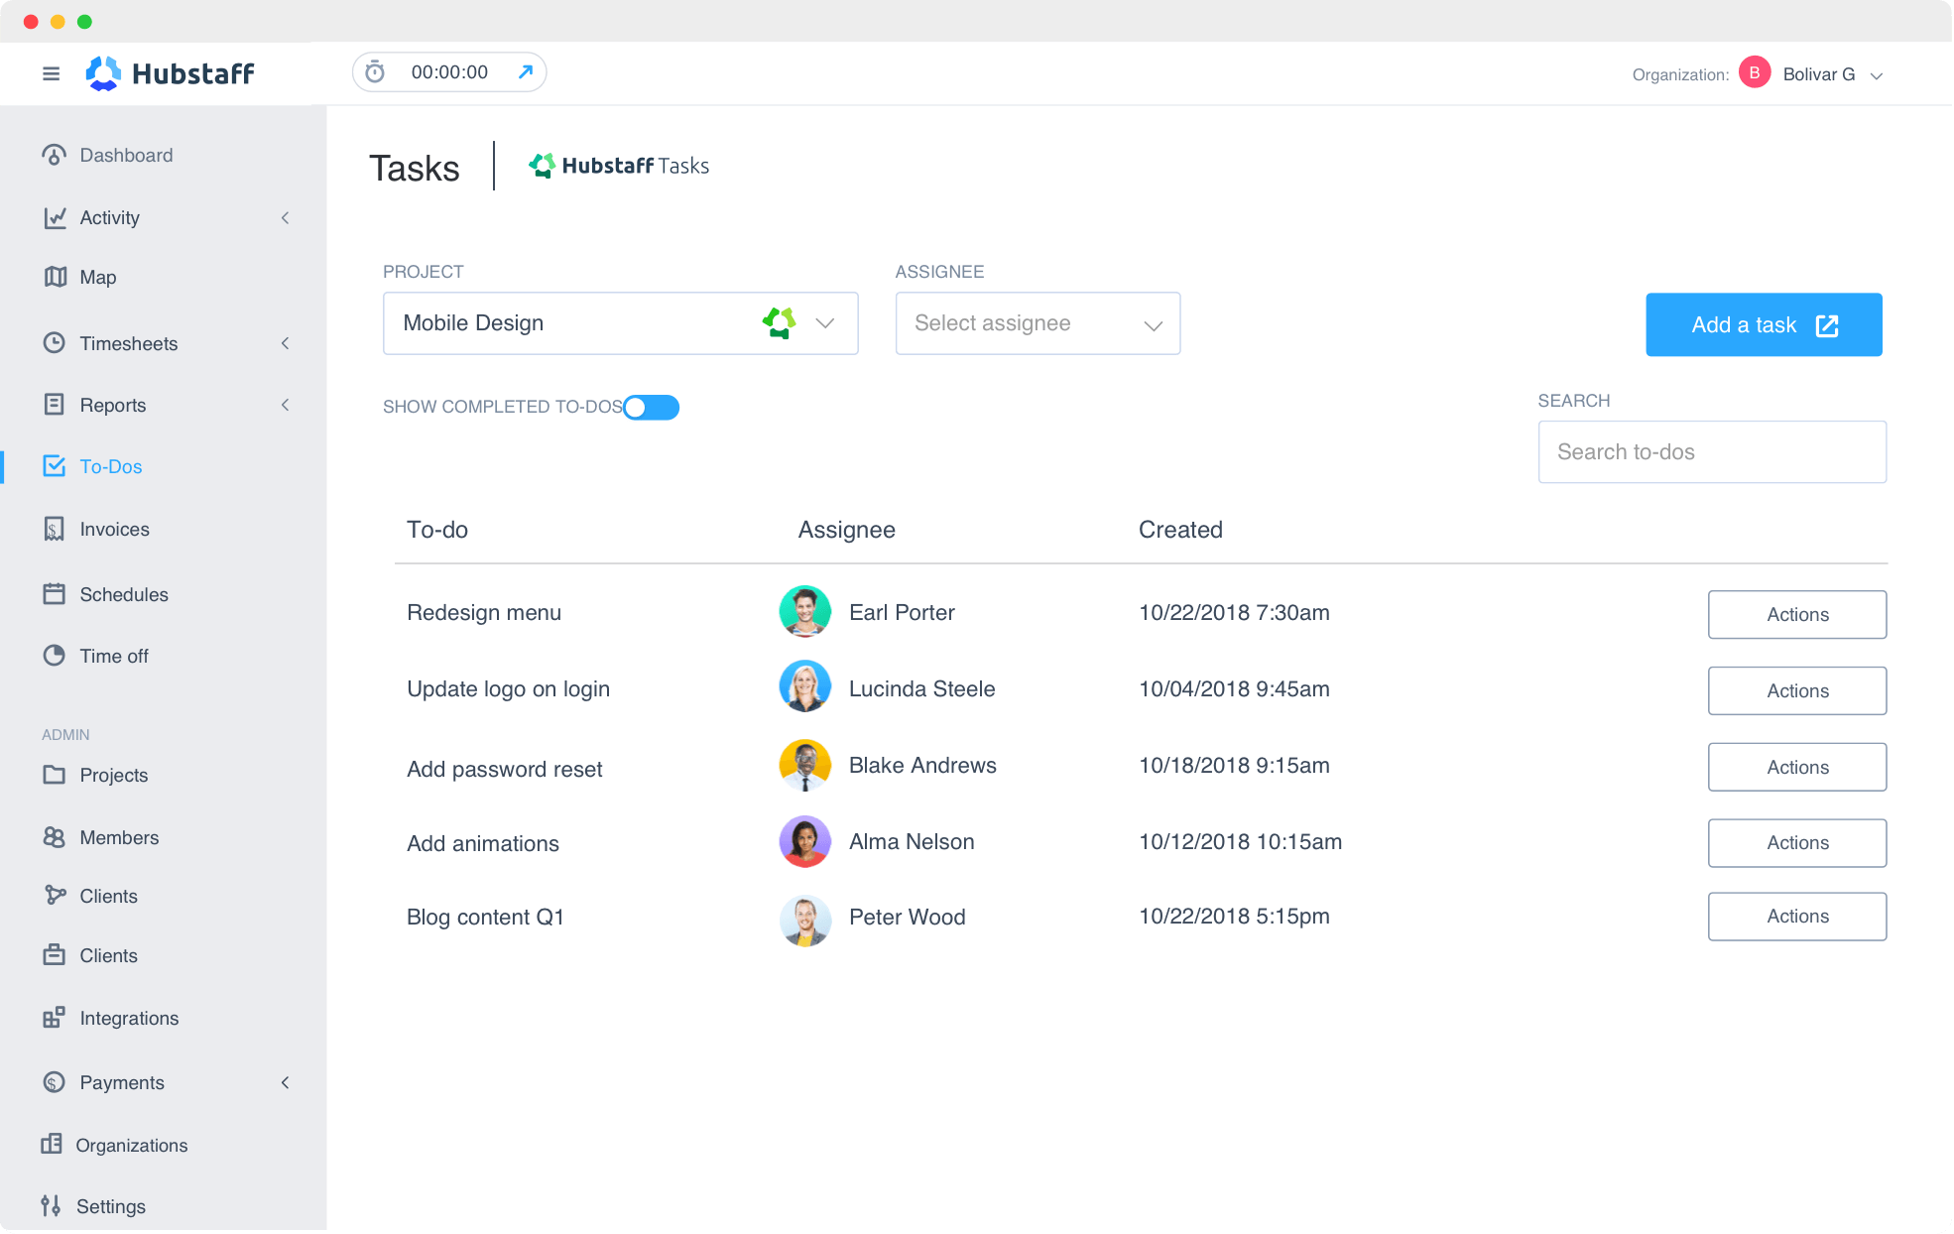Click the Add a task button
This screenshot has width=1954, height=1234.
tap(1763, 324)
